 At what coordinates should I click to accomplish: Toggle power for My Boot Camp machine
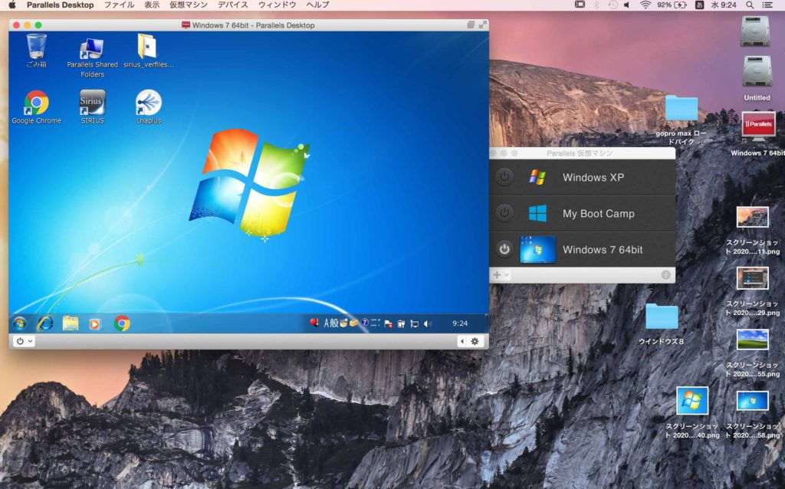click(504, 213)
